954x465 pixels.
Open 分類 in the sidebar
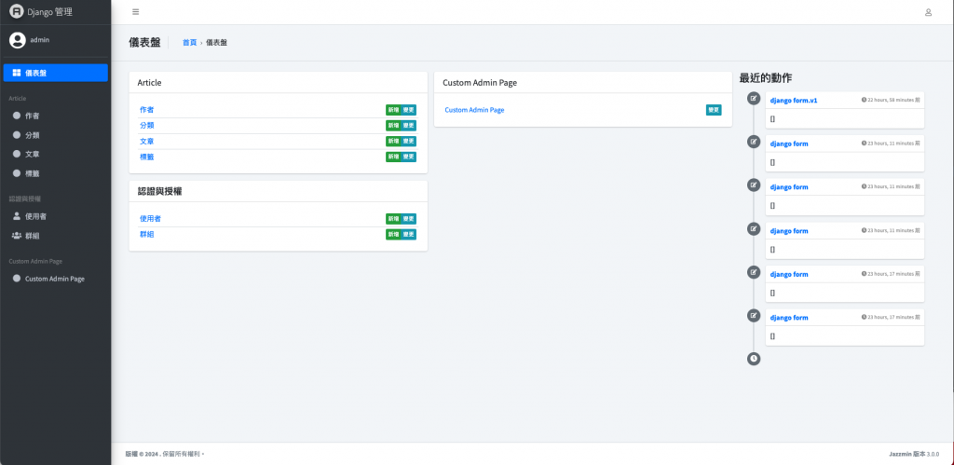[x=55, y=135]
